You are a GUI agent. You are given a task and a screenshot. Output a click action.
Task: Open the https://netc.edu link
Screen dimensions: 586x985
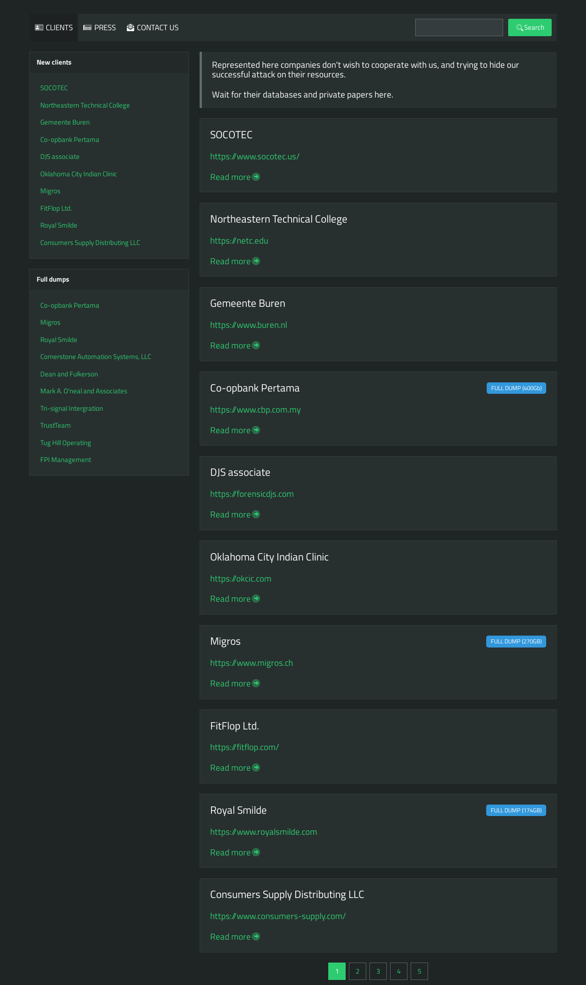pos(239,241)
